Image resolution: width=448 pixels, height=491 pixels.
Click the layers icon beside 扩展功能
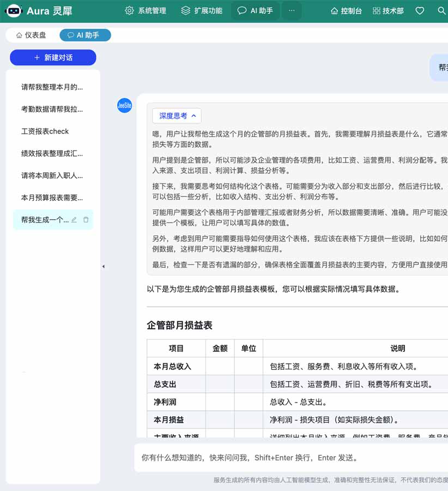[x=185, y=11]
